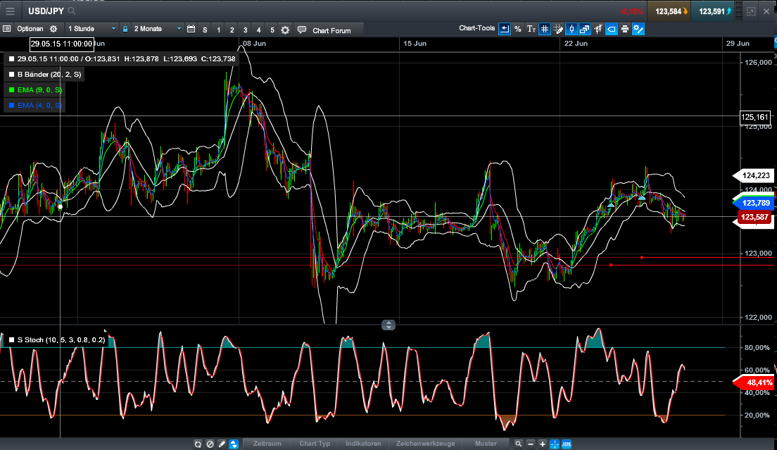777x450 pixels.
Task: Select the text size chart tool
Action: (x=531, y=29)
